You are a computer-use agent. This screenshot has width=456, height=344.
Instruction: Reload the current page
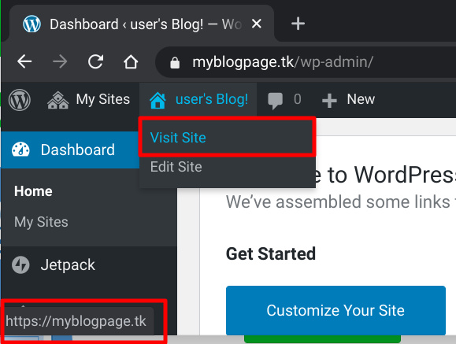(95, 61)
